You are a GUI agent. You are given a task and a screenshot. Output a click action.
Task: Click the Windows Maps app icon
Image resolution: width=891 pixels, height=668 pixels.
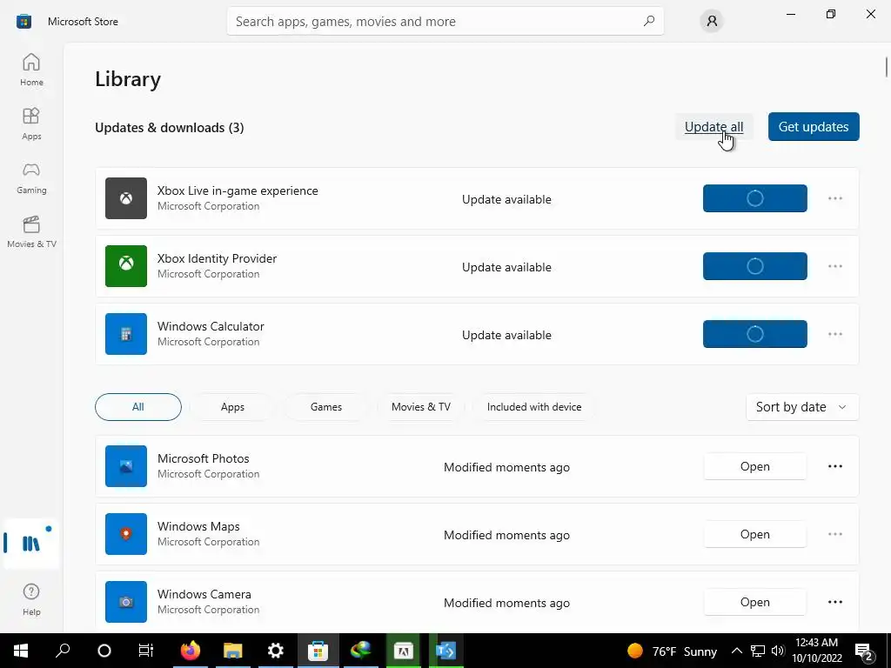click(126, 534)
